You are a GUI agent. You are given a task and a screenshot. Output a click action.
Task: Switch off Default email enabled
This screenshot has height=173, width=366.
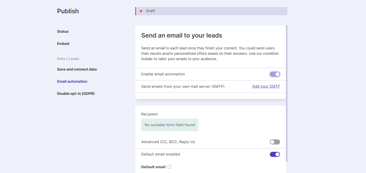point(275,154)
